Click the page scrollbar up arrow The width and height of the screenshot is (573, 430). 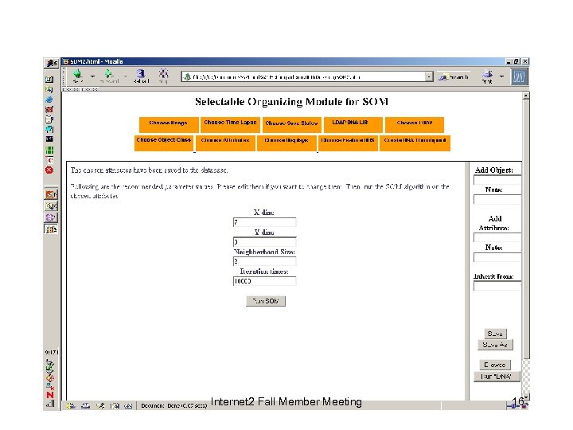coord(526,96)
